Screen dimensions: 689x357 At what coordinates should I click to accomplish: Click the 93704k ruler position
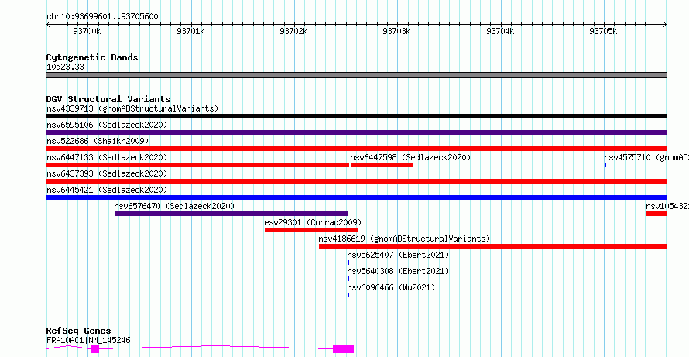tap(500, 31)
